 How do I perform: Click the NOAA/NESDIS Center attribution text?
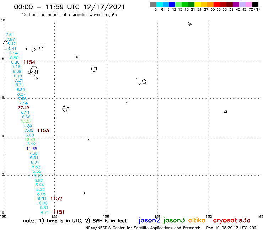pyautogui.click(x=143, y=228)
